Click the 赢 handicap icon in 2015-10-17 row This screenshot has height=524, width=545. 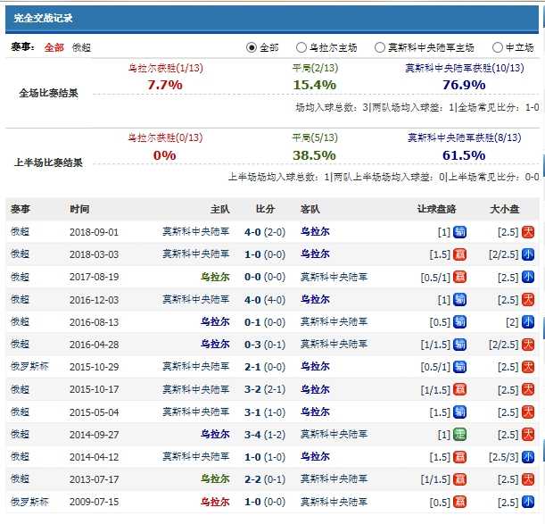pos(459,389)
